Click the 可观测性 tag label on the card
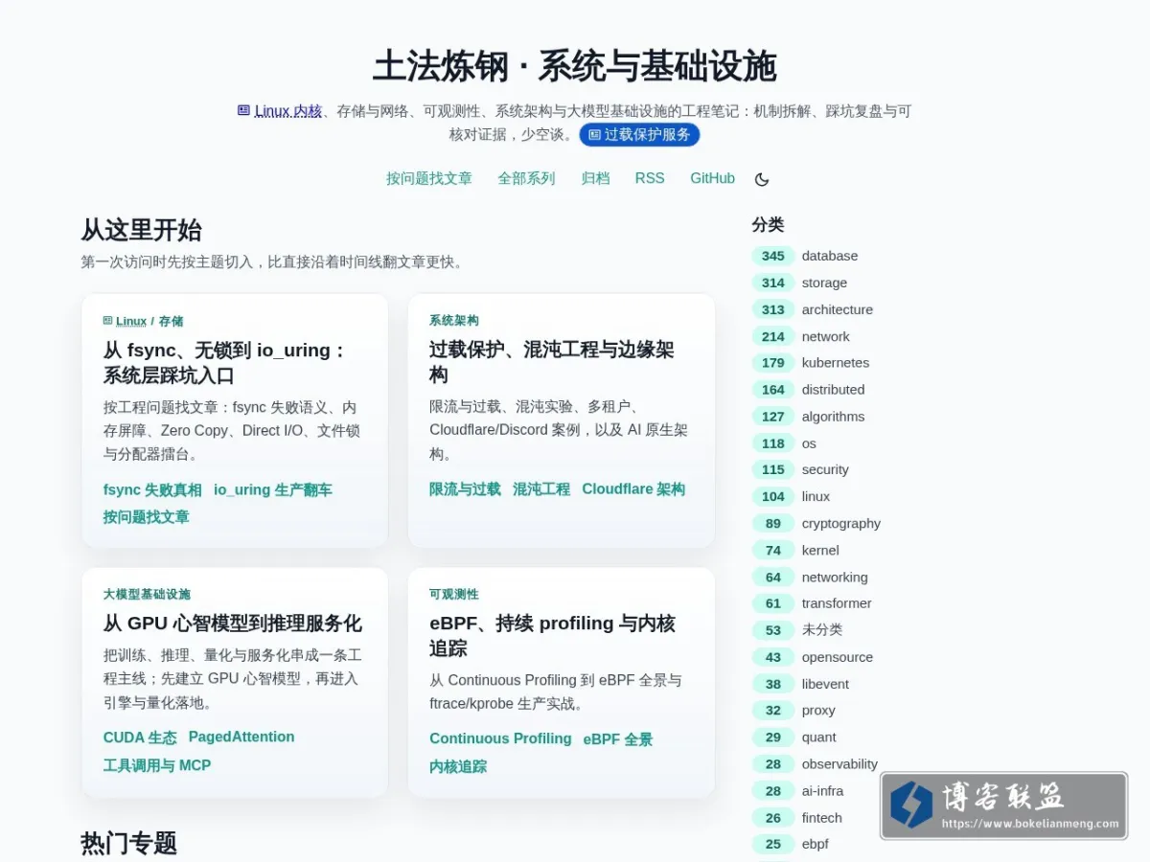 tap(454, 594)
